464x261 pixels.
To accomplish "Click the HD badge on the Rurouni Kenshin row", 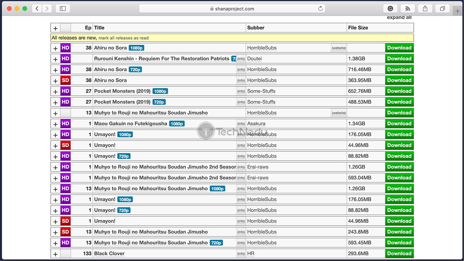I will [x=65, y=59].
